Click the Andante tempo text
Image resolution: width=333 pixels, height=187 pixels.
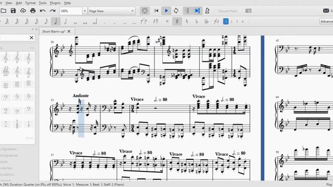pos(81,96)
